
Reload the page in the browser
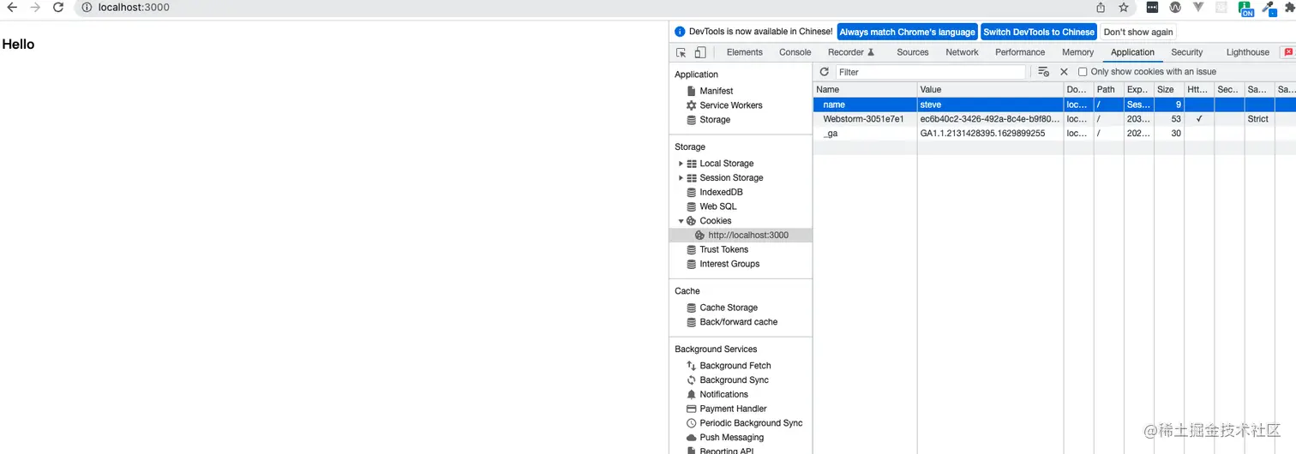click(58, 7)
